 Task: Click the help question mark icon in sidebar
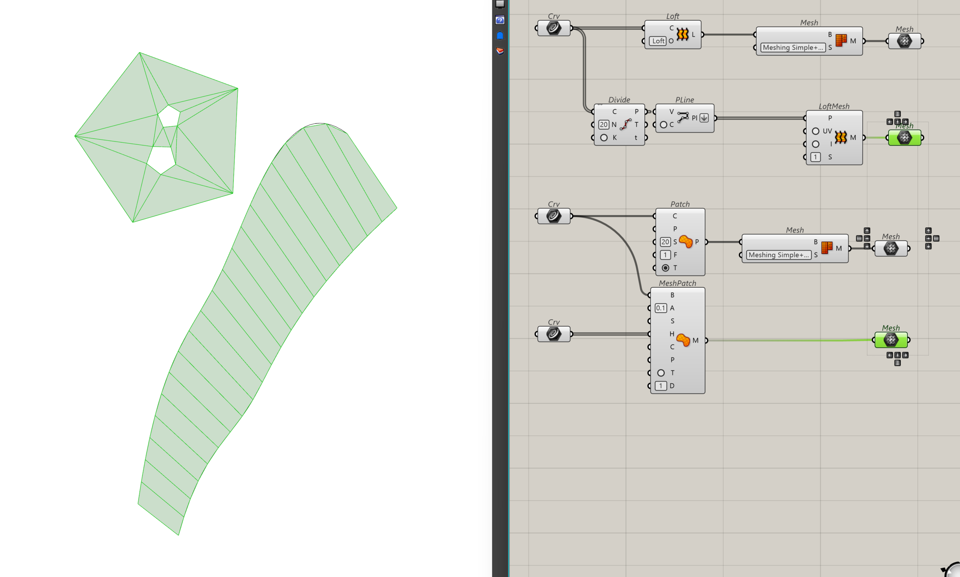(x=499, y=20)
